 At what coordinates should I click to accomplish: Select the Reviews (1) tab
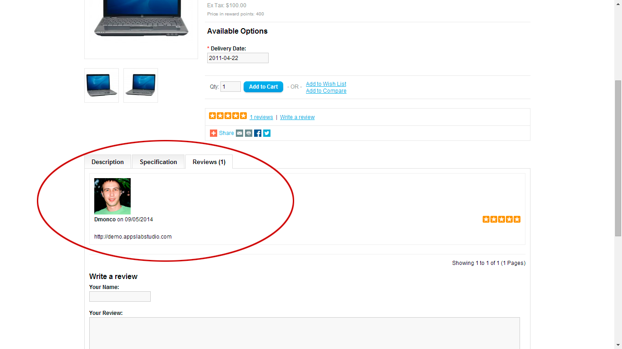(209, 162)
